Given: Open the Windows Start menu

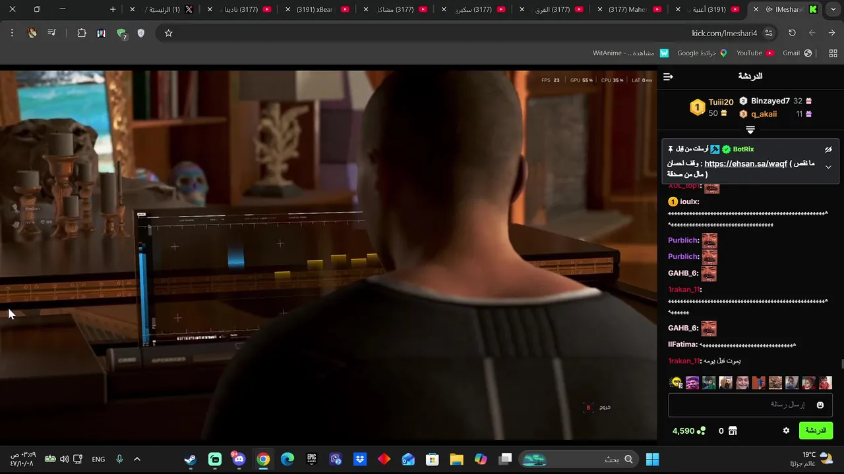Looking at the screenshot, I should pos(652,459).
